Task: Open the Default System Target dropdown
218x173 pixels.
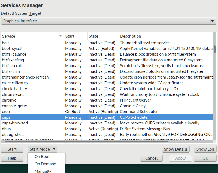Action: pos(108,21)
